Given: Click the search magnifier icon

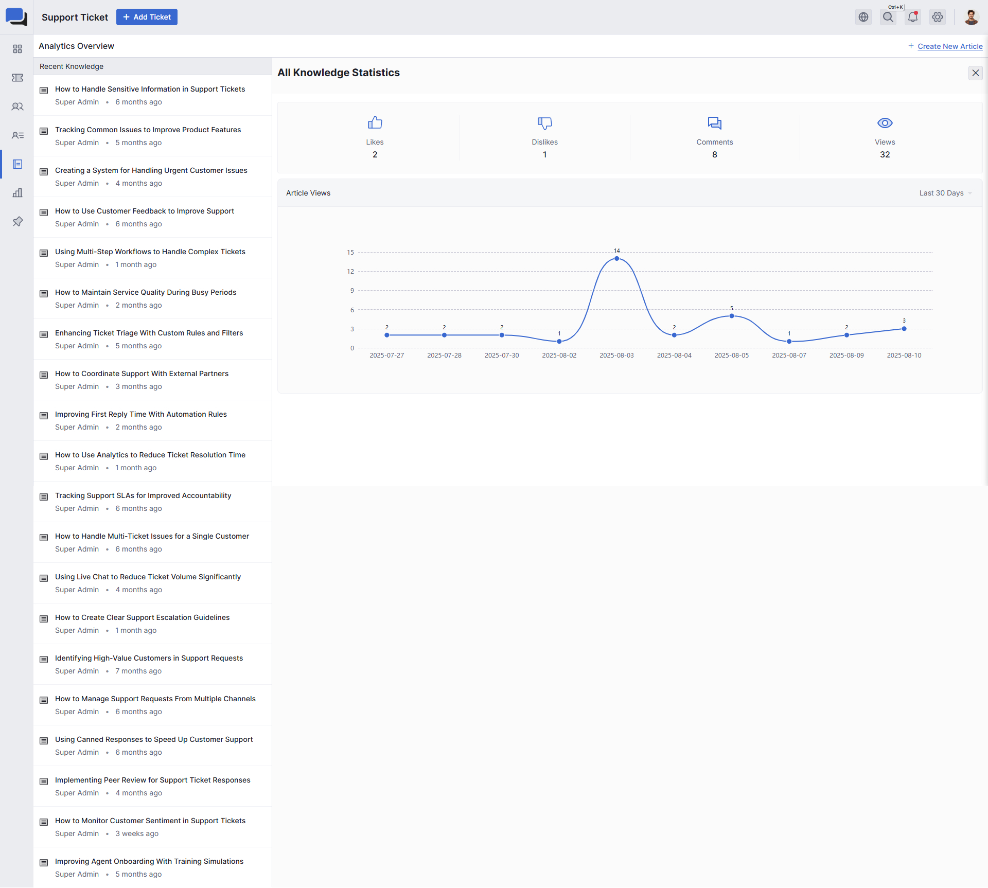Looking at the screenshot, I should click(x=888, y=17).
